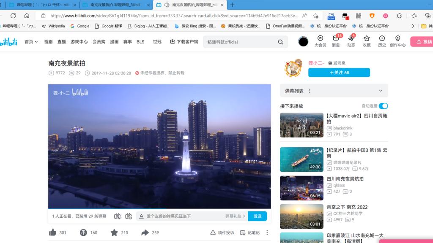Image resolution: width=433 pixels, height=243 pixels.
Task: Follow the uploader with 关注 button
Action: pyautogui.click(x=339, y=73)
